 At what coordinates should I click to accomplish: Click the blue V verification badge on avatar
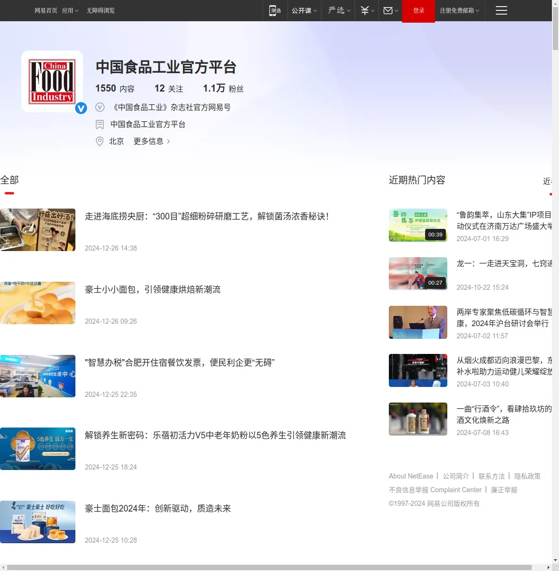click(x=81, y=108)
